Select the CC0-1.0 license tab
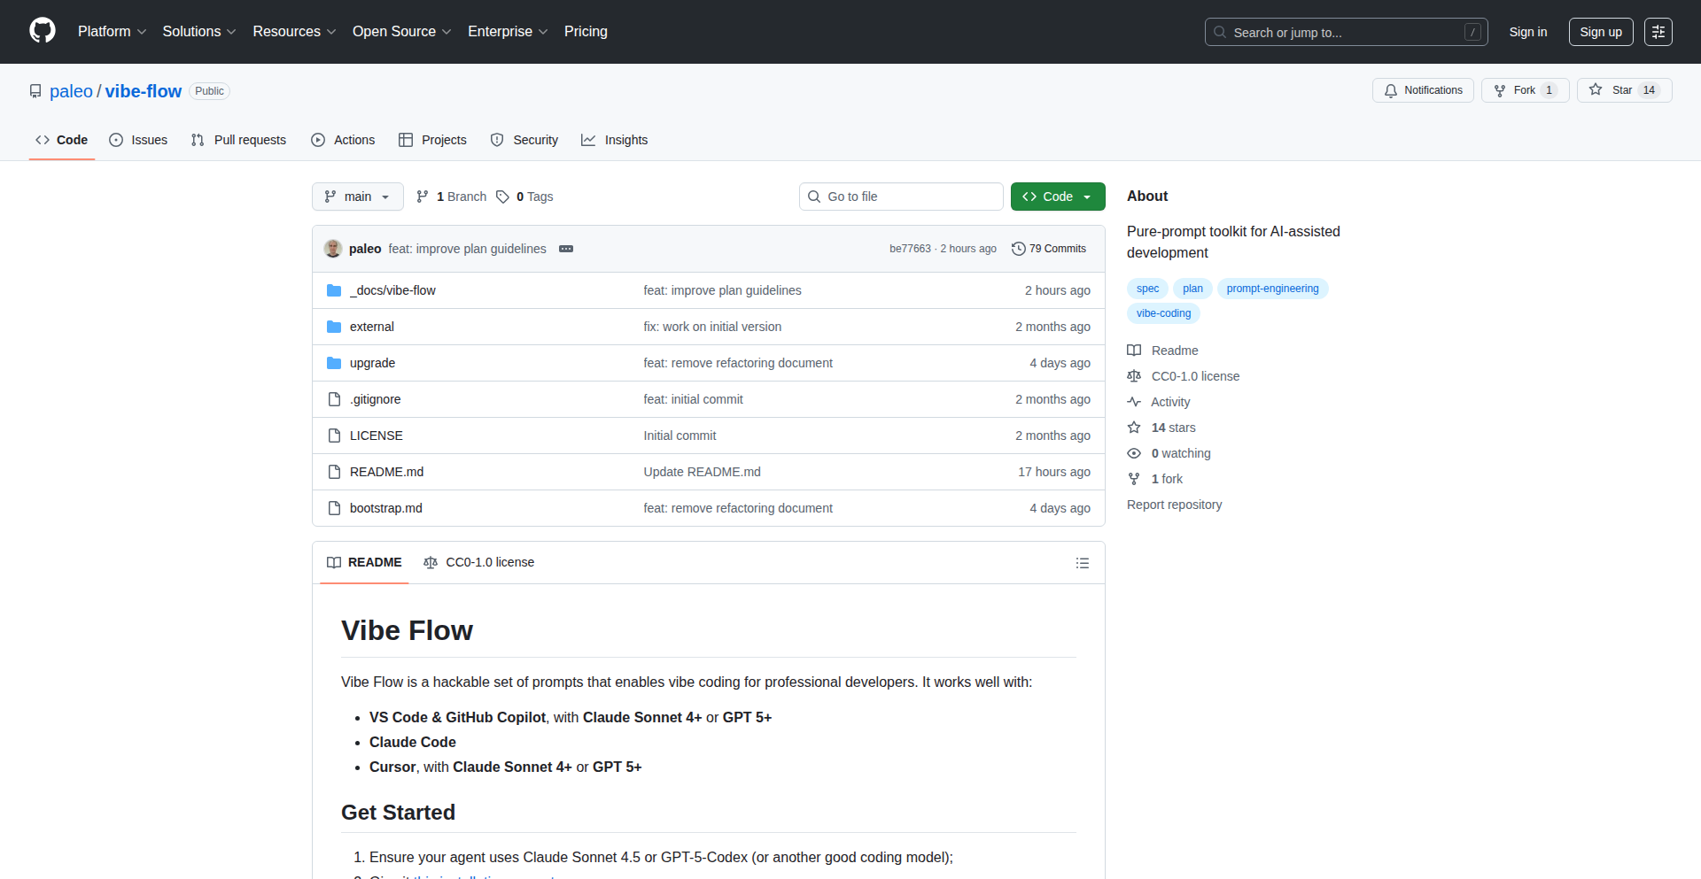This screenshot has width=1701, height=879. coord(479,562)
